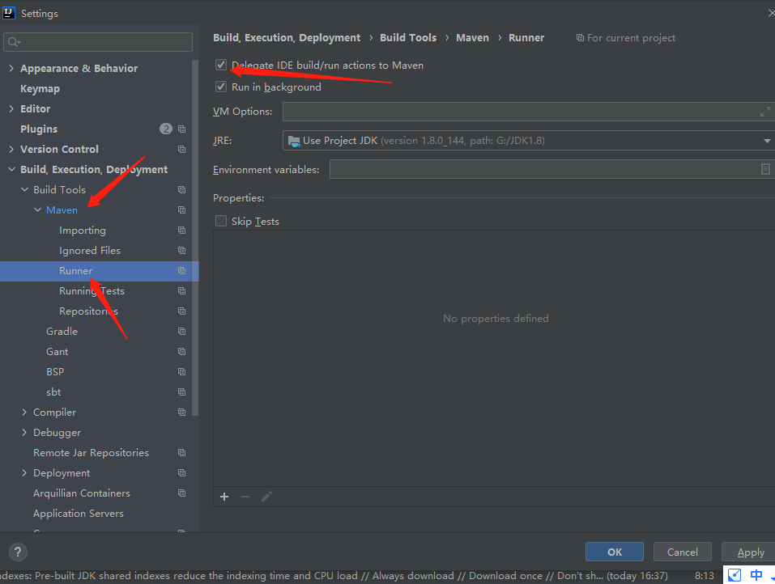The height and width of the screenshot is (584, 775).
Task: Select Repositories under Maven
Action: [x=88, y=311]
